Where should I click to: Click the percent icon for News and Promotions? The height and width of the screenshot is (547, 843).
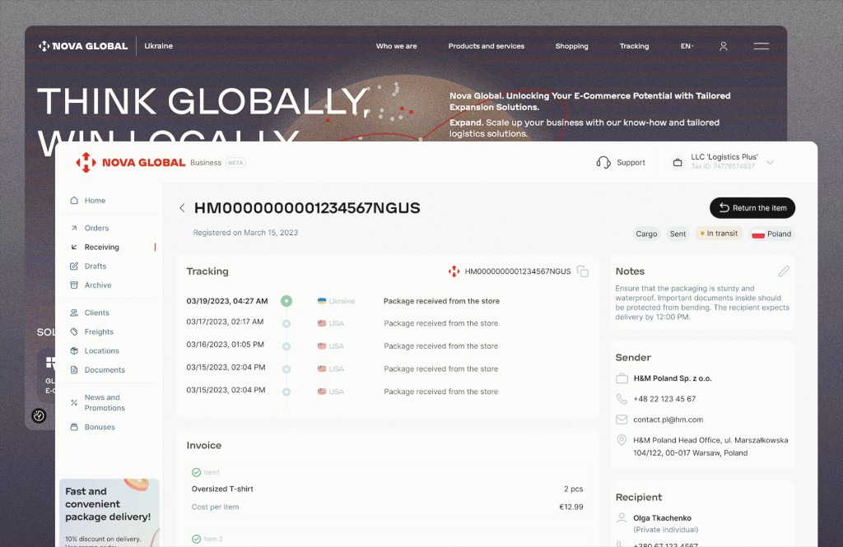74,402
